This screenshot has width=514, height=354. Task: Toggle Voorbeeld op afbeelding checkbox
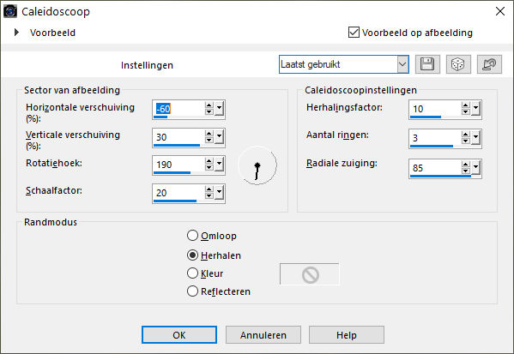tap(354, 32)
